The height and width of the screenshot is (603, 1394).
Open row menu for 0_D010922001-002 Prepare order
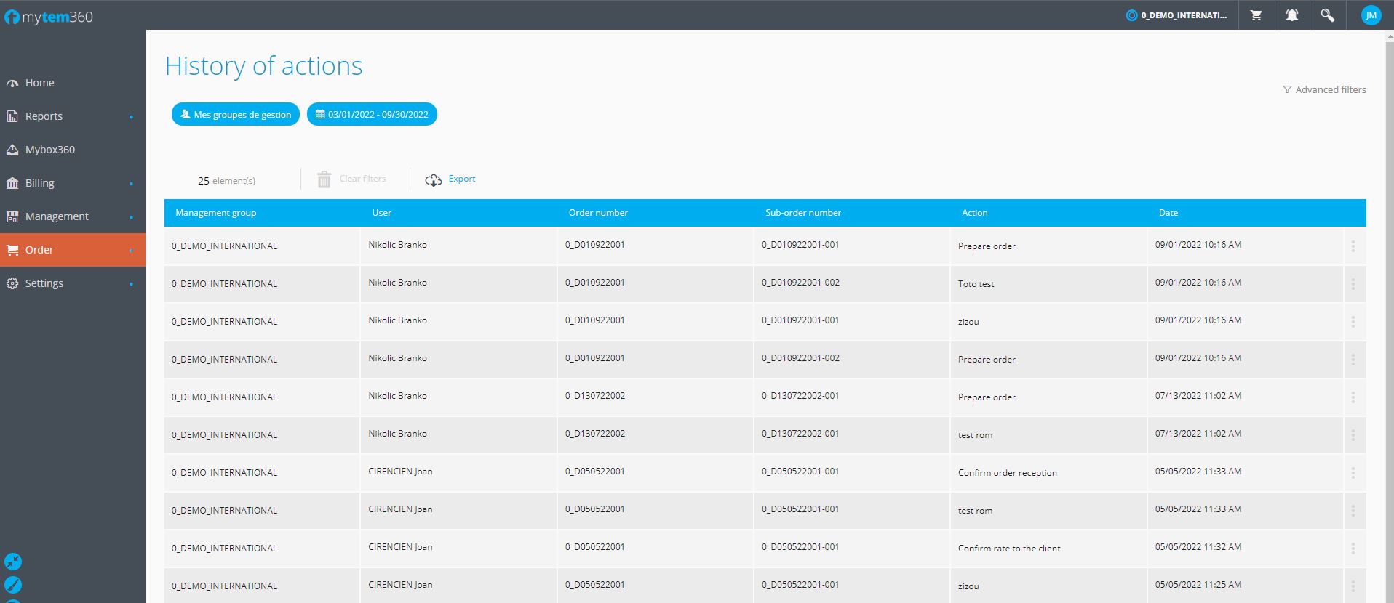pos(1353,360)
